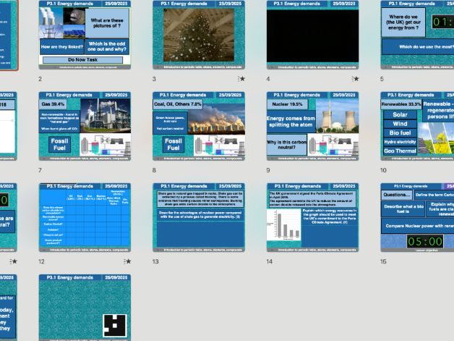Select slide 17 teal thumbnail with black-and-white code image
This screenshot has width=454, height=341.
pos(85,308)
